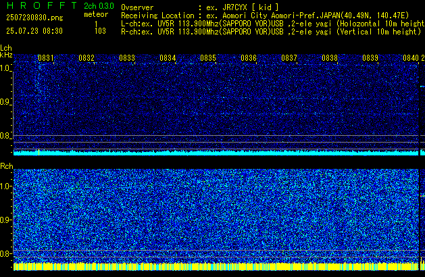Click the 0839 time marker
Screen dimensions: 425x277
(370, 58)
